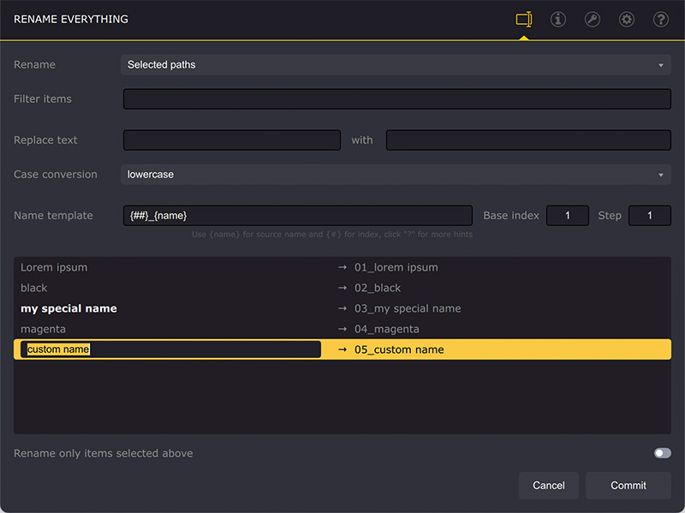Click the Step value box
This screenshot has height=513, width=685.
(x=649, y=215)
